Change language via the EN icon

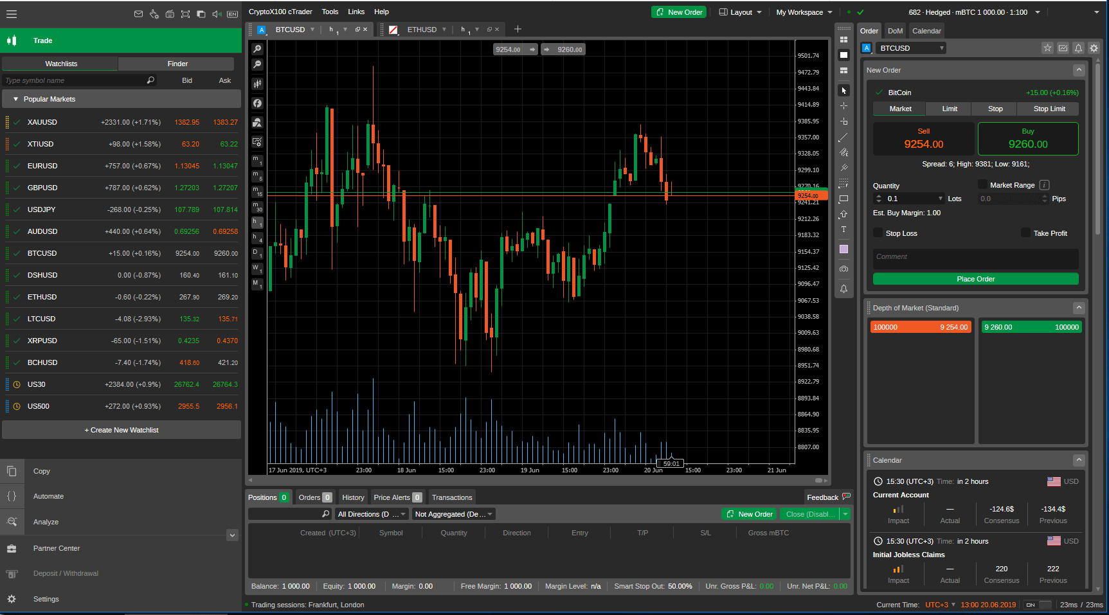tap(233, 13)
